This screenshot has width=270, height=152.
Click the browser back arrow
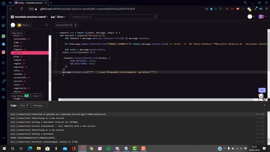[x=11, y=9]
